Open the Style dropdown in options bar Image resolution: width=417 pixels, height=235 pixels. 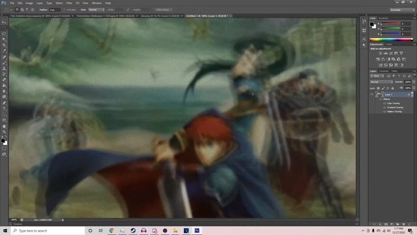click(96, 10)
